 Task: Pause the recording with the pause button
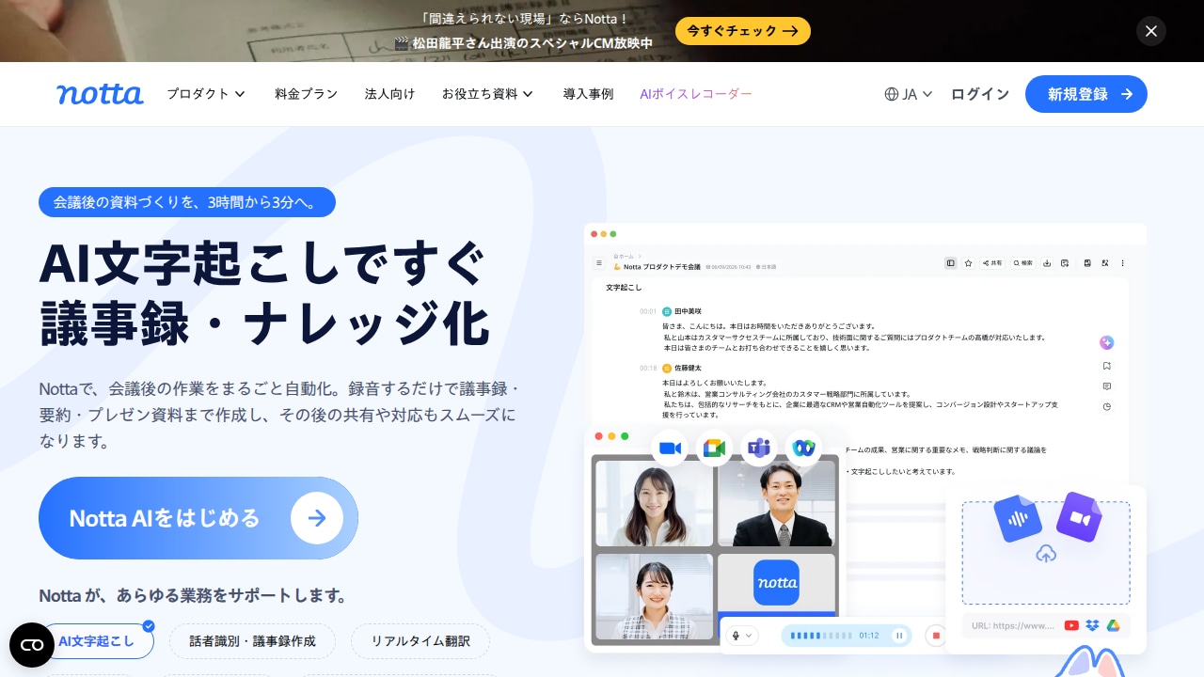tap(899, 636)
